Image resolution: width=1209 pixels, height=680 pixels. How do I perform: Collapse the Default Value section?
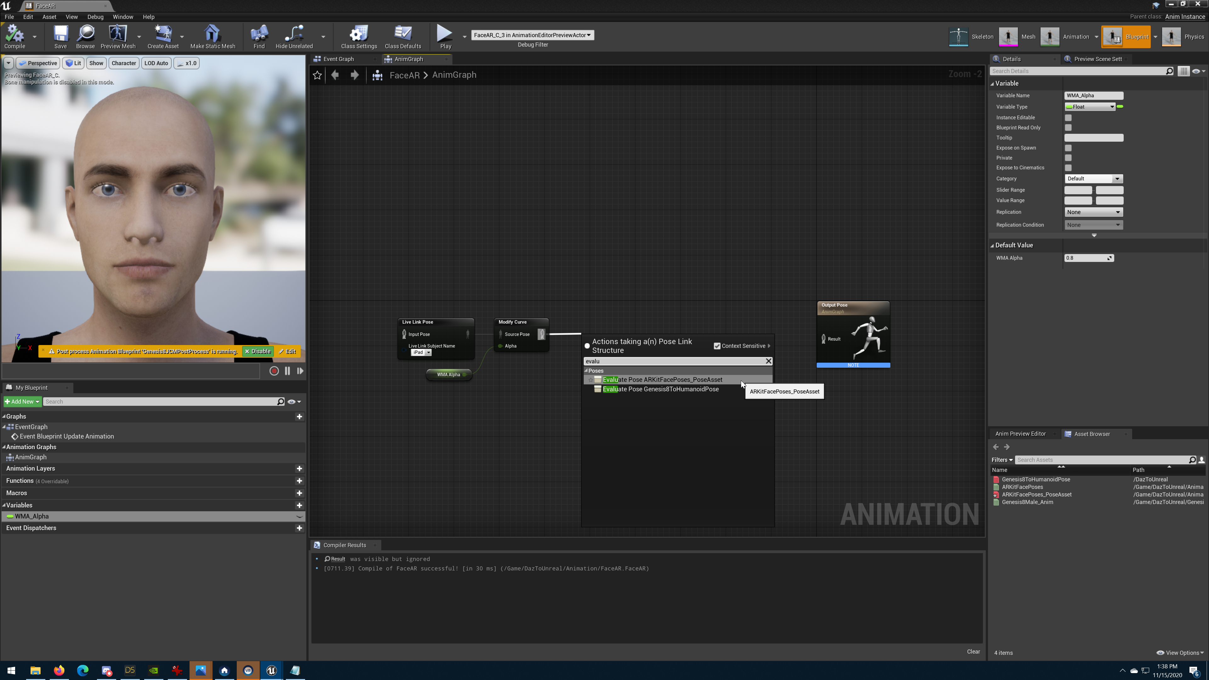[993, 246]
